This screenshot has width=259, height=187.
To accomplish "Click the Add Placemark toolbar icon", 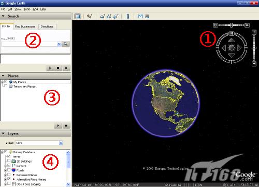I will pos(90,16).
